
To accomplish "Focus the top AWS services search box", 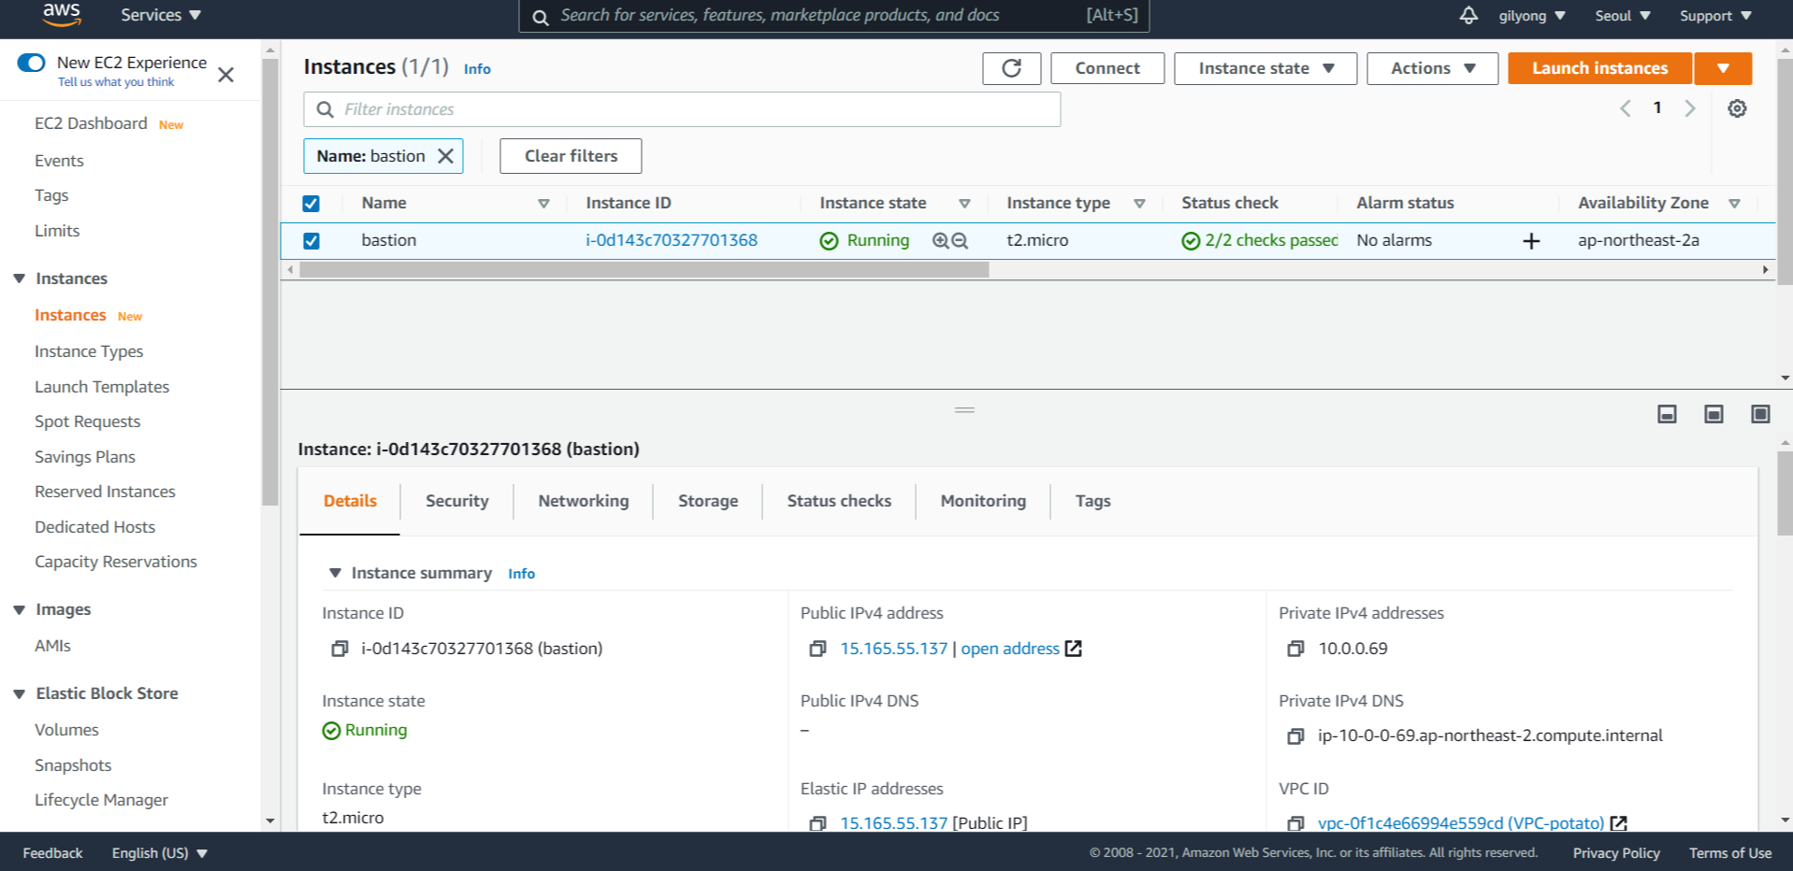I will click(833, 16).
